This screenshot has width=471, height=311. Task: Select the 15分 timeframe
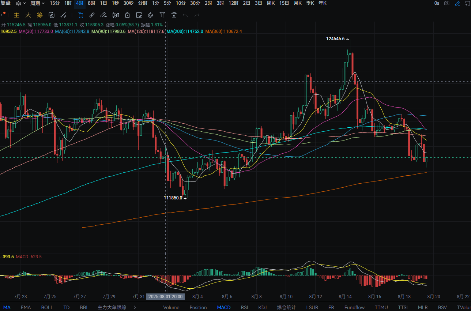[54, 3]
